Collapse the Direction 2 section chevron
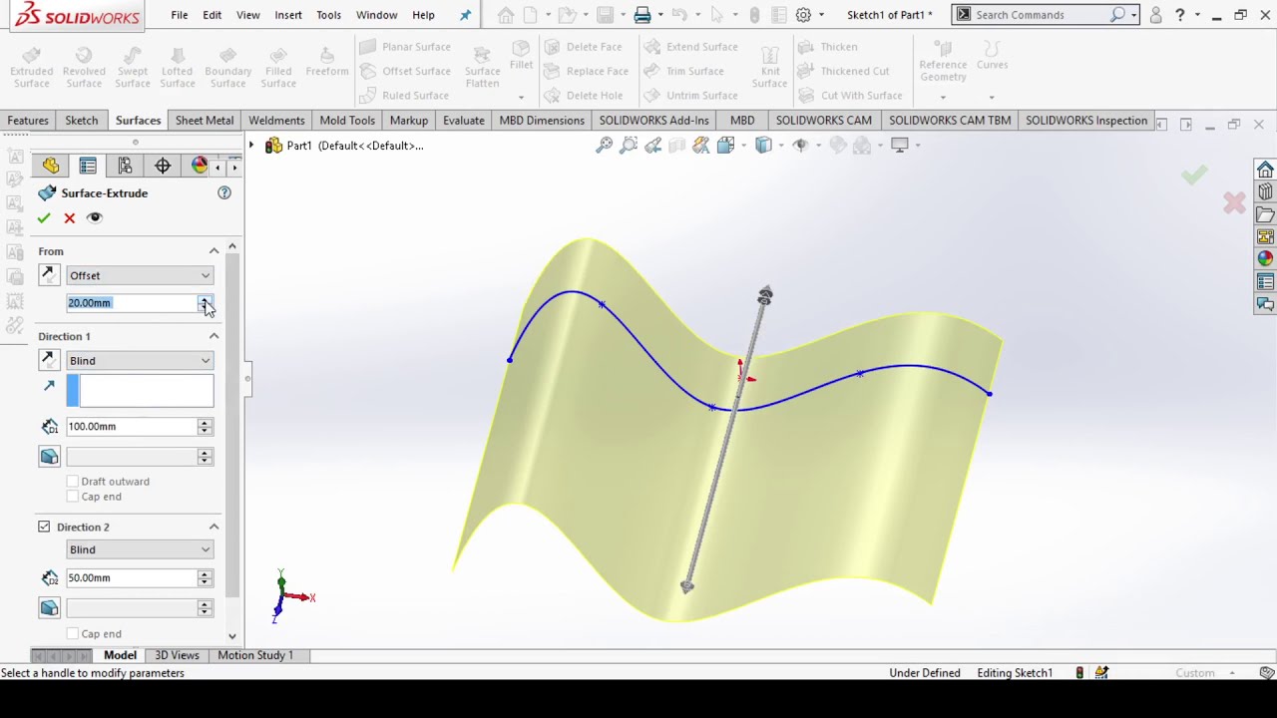 (213, 527)
